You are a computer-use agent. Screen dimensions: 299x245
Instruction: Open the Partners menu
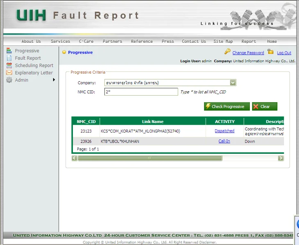[x=112, y=41]
